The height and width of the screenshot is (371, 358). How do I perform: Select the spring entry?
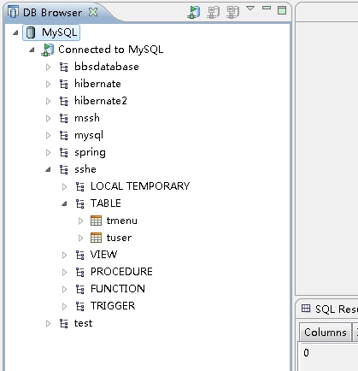tap(90, 152)
